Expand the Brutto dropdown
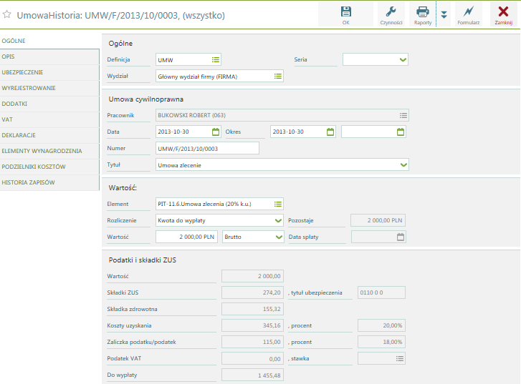This screenshot has height=384, width=521. [279, 237]
